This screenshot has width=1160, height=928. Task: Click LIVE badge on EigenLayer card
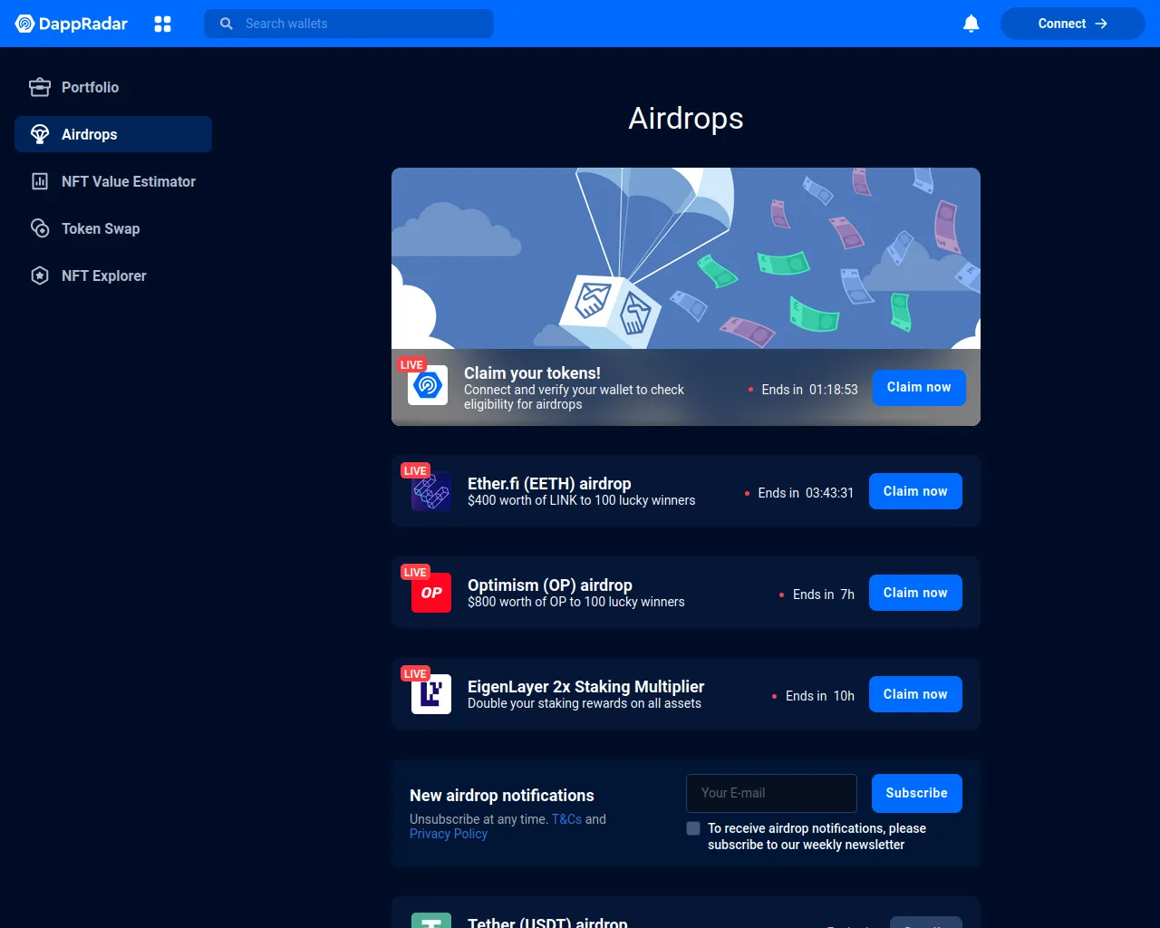tap(415, 673)
